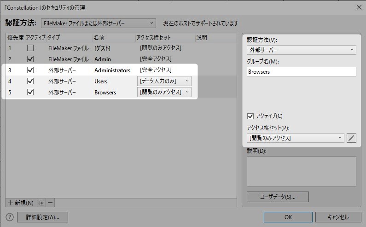Viewport: 366px width, 227px height.
Task: Close the security management dialog
Action: (359, 7)
